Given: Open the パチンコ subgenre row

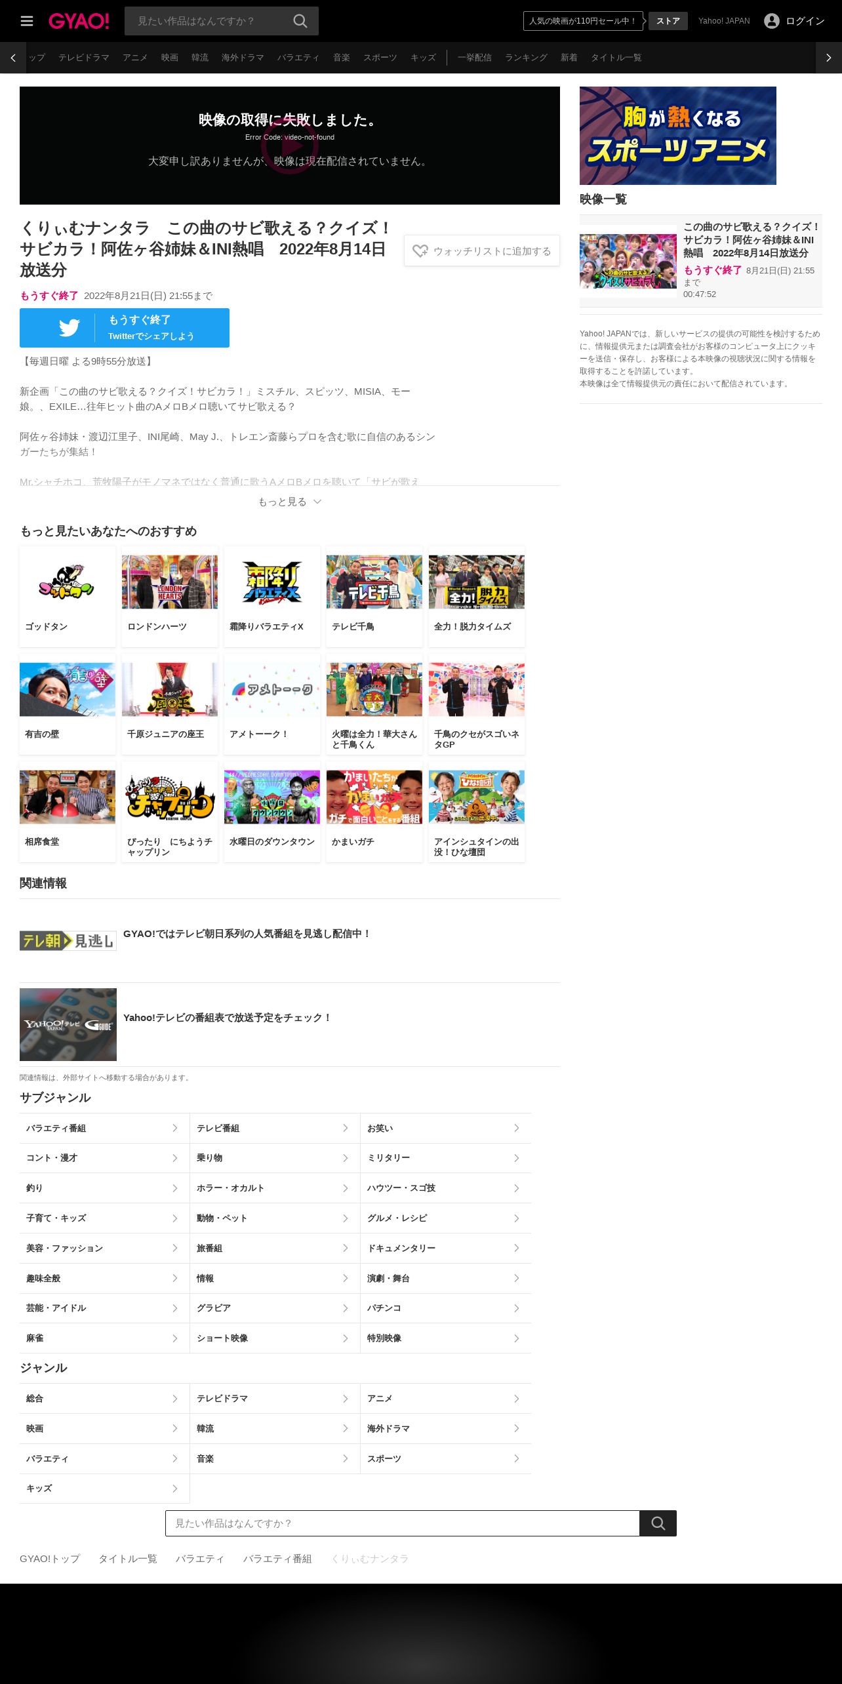Looking at the screenshot, I should [x=446, y=1308].
